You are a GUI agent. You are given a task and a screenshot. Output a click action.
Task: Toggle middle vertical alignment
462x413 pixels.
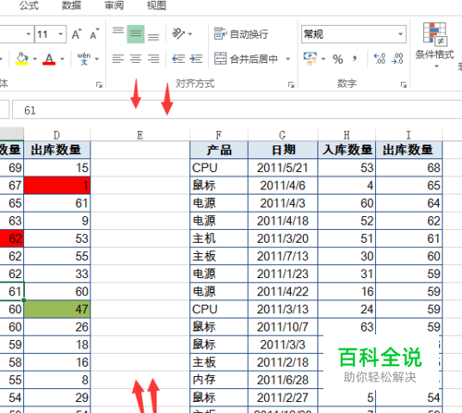point(136,34)
